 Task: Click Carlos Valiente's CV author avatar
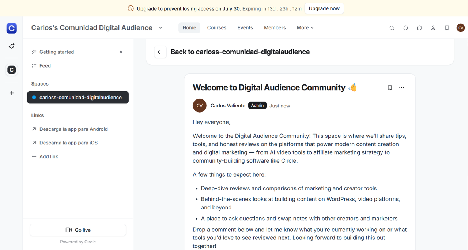(200, 106)
